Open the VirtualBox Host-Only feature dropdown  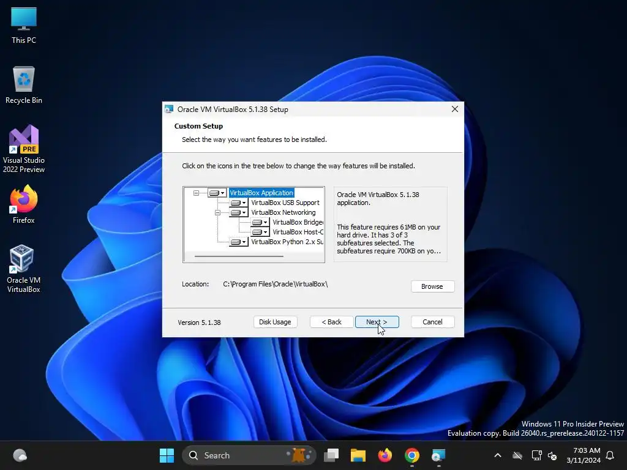[x=260, y=232]
